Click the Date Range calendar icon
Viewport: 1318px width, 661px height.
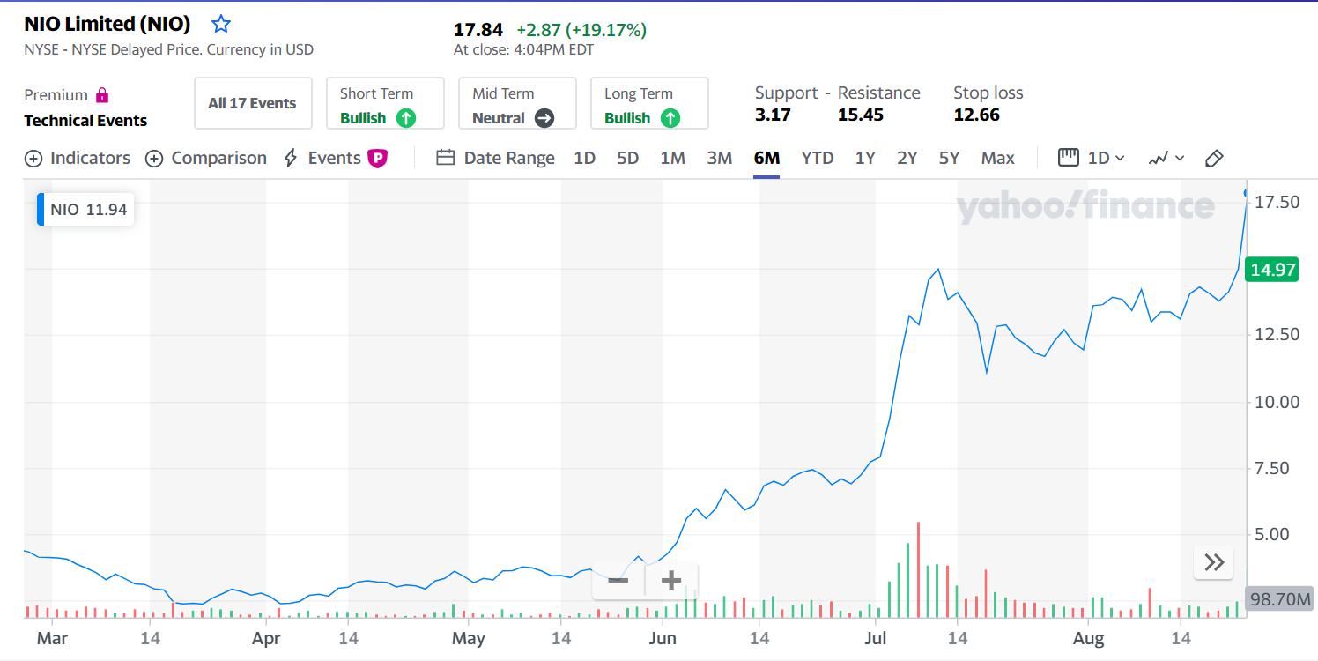pyautogui.click(x=446, y=159)
